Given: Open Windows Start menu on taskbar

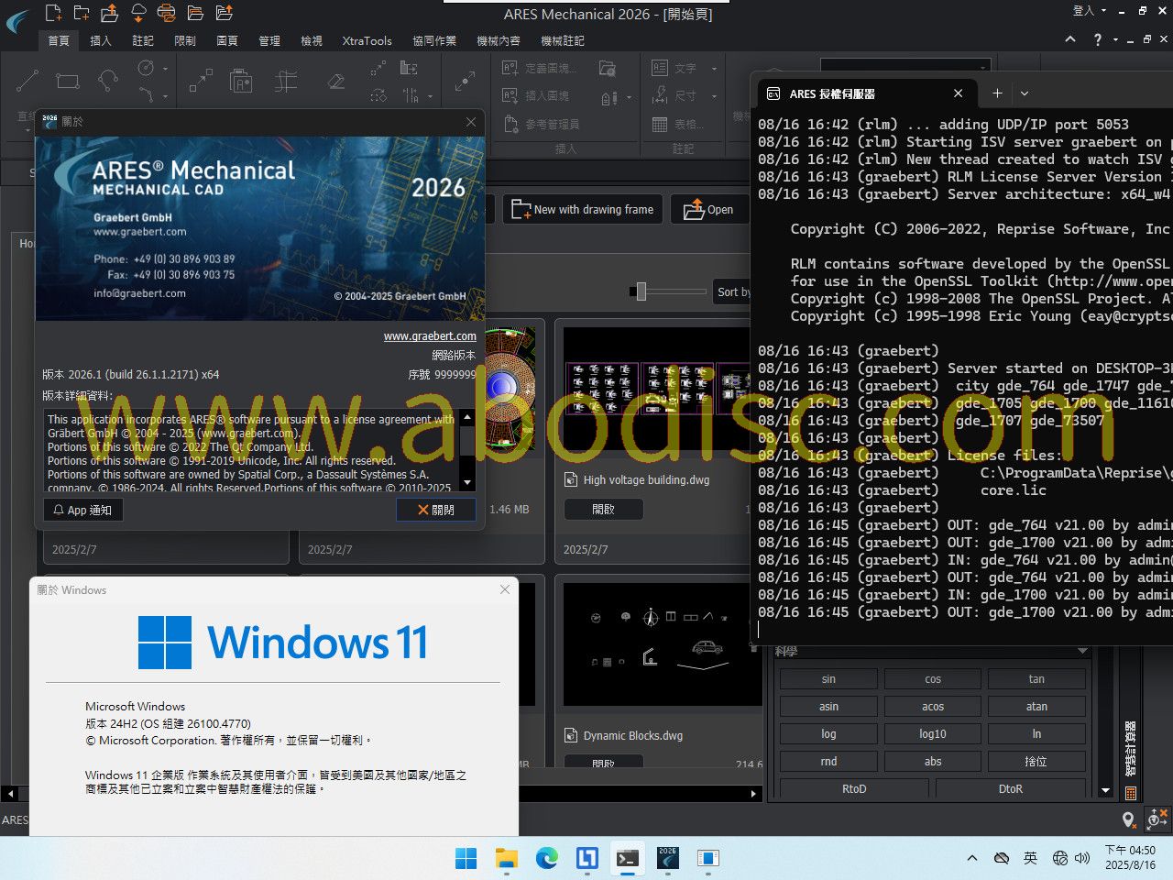Looking at the screenshot, I should tap(466, 858).
